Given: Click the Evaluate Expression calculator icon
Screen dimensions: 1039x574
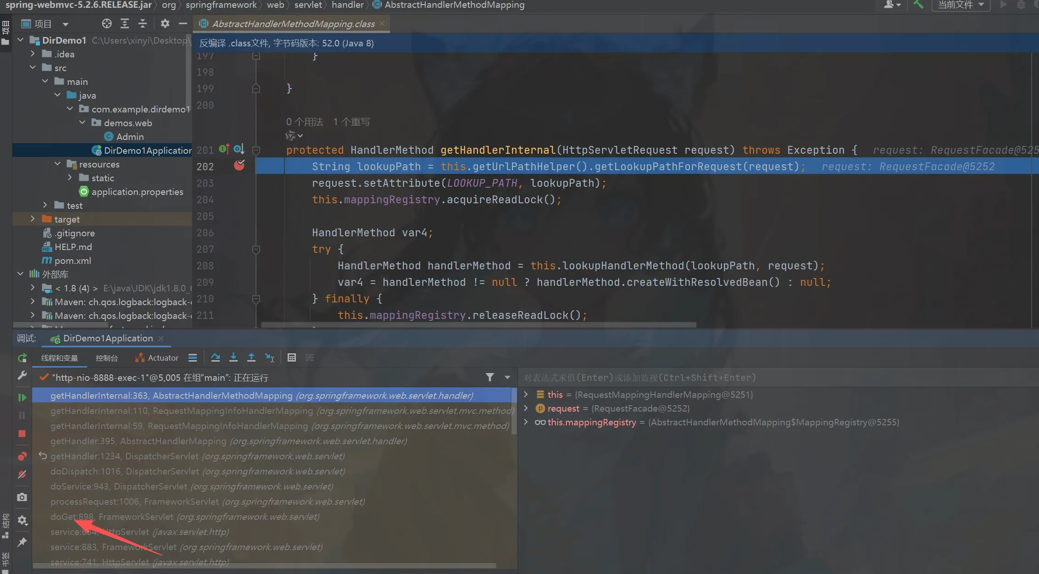Looking at the screenshot, I should click(x=291, y=357).
